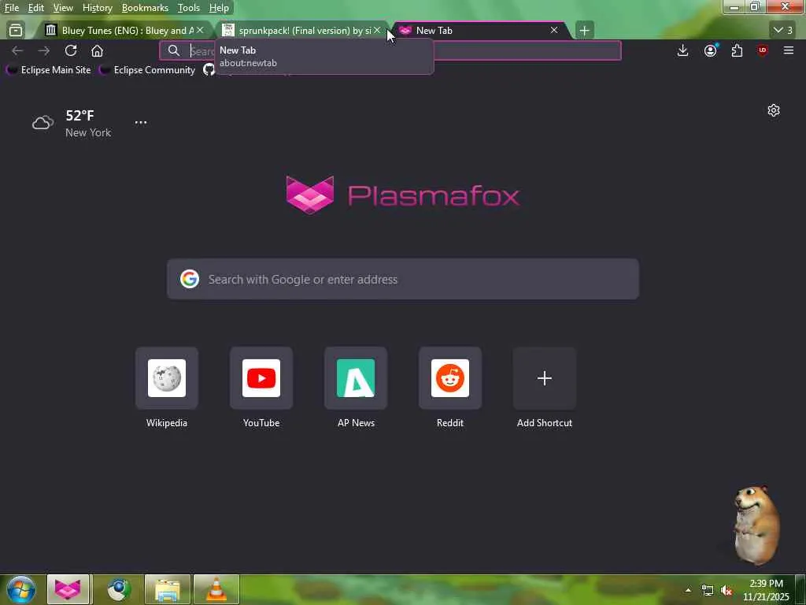The width and height of the screenshot is (806, 605).
Task: Close the Bluey Tunes tab
Action: click(200, 31)
